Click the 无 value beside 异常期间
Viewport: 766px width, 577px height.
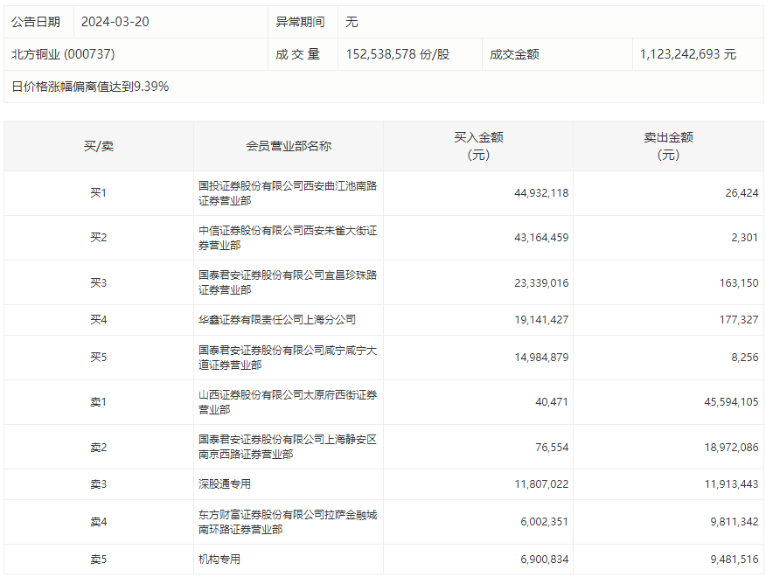(x=352, y=22)
